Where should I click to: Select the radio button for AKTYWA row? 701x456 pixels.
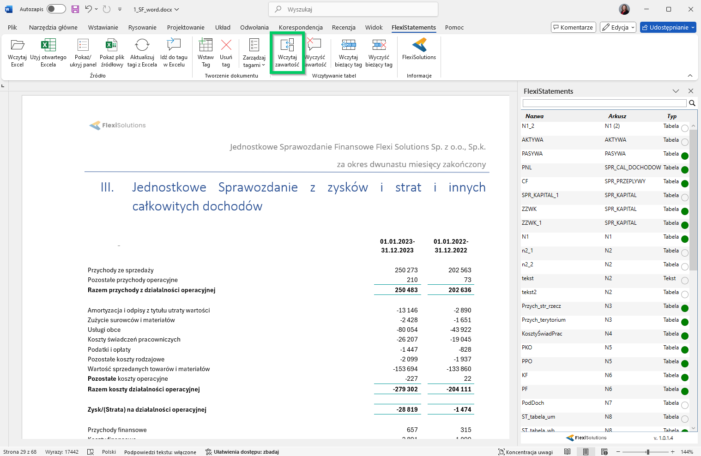pyautogui.click(x=685, y=142)
